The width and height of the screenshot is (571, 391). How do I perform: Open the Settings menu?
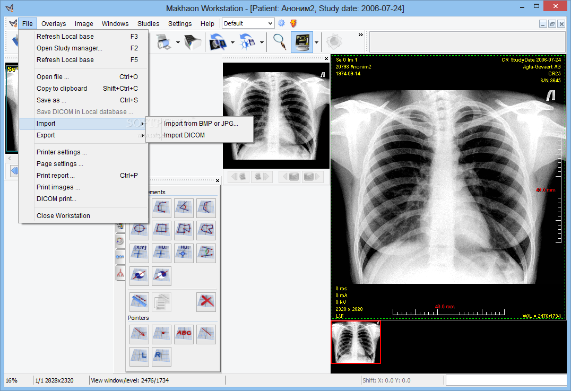(x=180, y=24)
